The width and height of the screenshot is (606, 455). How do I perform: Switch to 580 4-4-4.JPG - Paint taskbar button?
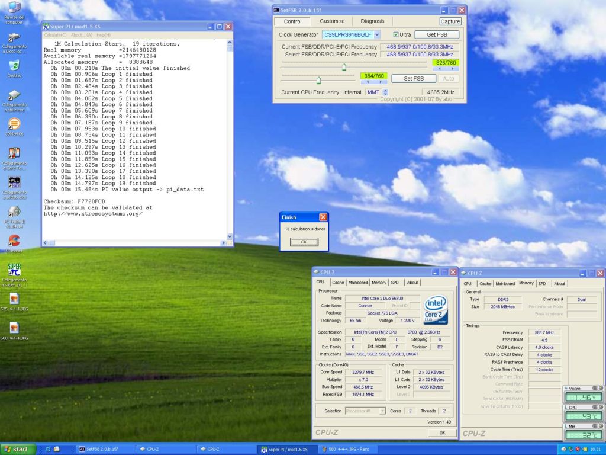347,449
